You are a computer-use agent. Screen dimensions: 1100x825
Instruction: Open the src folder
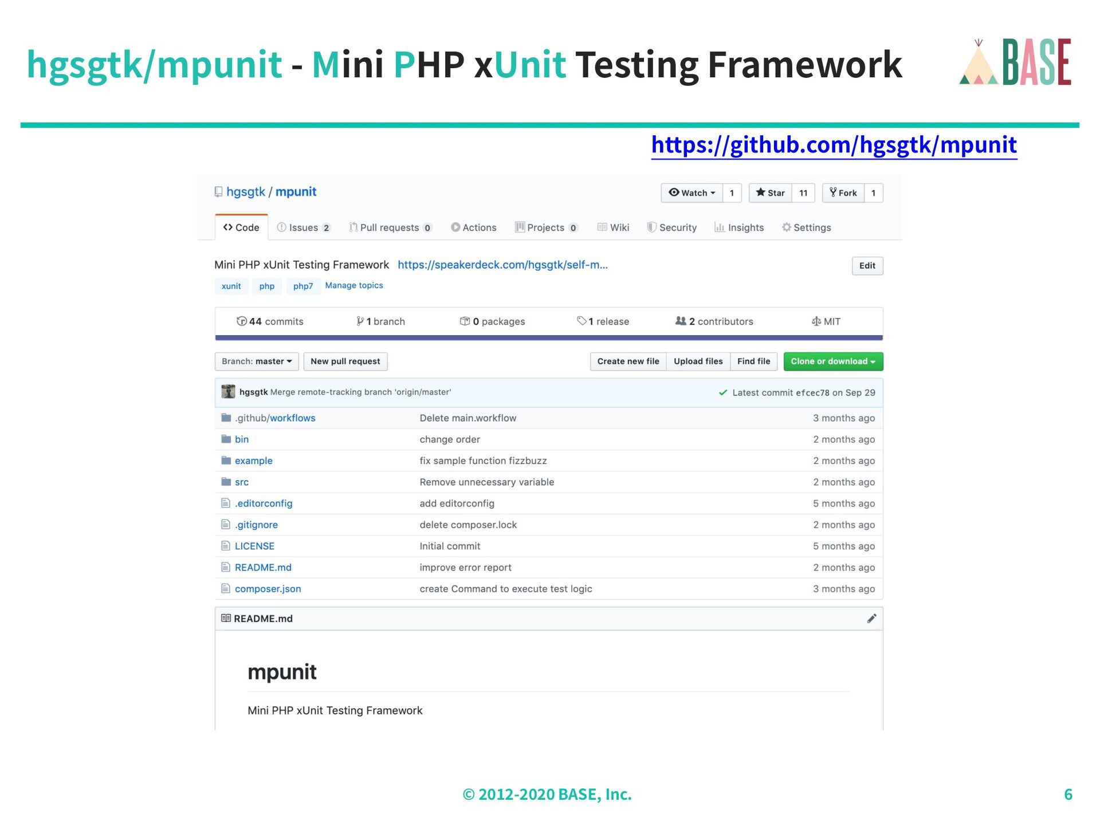pyautogui.click(x=242, y=482)
